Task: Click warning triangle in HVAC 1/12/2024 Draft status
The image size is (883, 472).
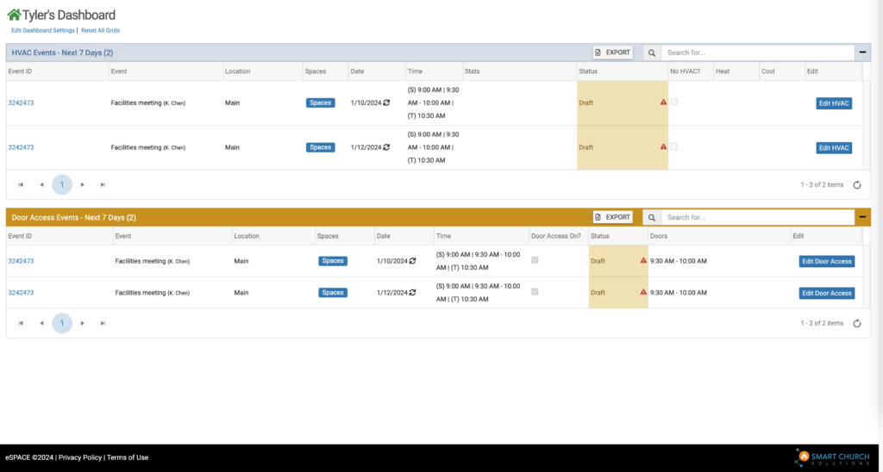Action: pos(663,146)
